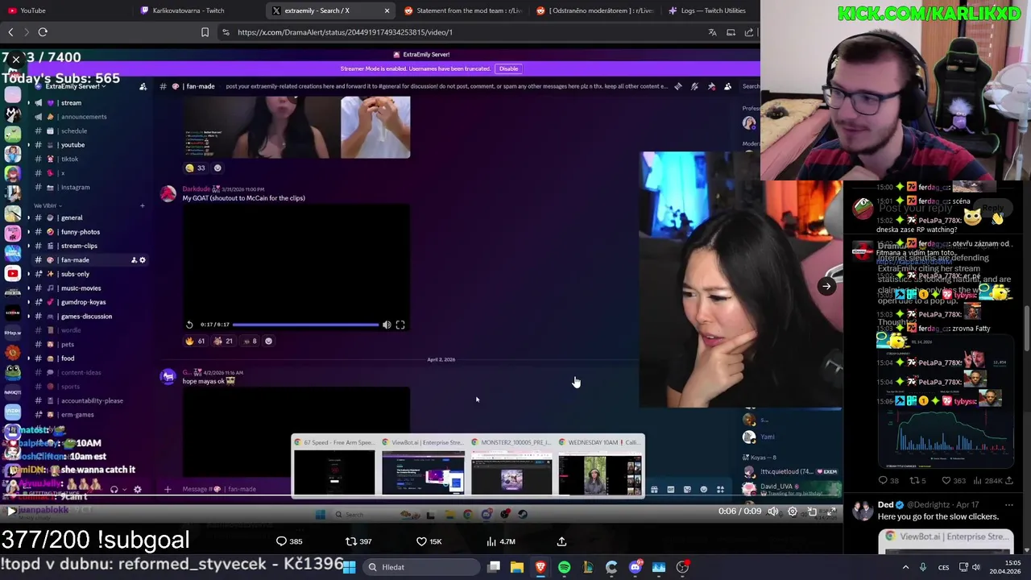Reload the page with refresh icon
The width and height of the screenshot is (1031, 580).
tap(43, 32)
